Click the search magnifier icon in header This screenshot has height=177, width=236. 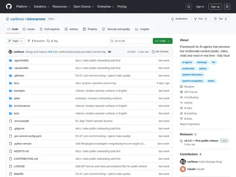coord(189,7)
